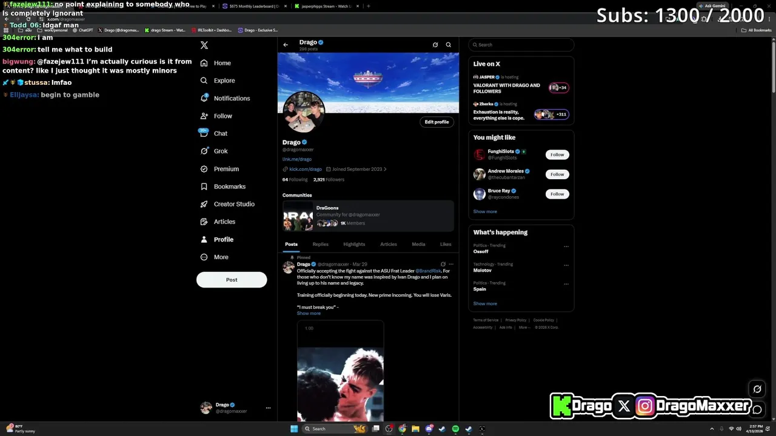This screenshot has width=776, height=436.
Task: Switch to the Highlights tab
Action: [x=354, y=244]
